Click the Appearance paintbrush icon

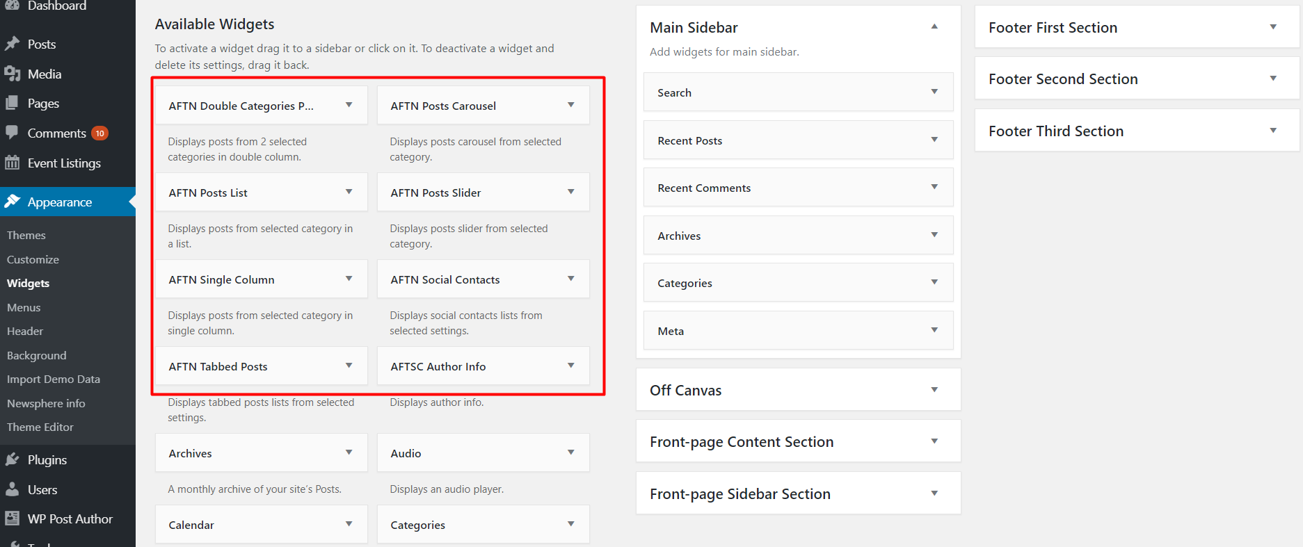coord(13,202)
